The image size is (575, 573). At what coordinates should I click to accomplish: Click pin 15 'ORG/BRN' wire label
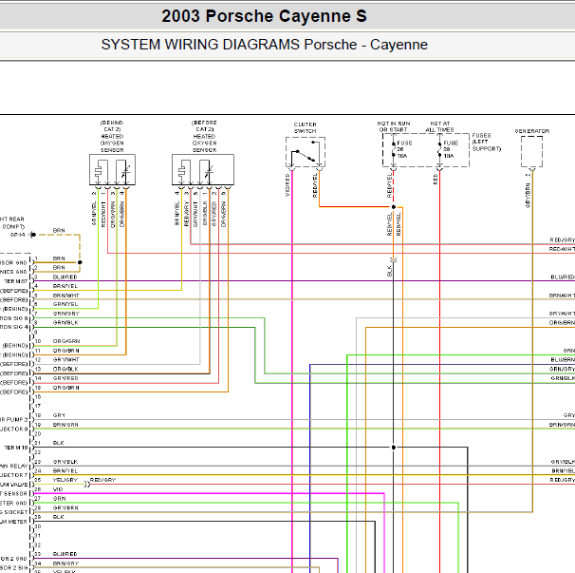[x=66, y=388]
